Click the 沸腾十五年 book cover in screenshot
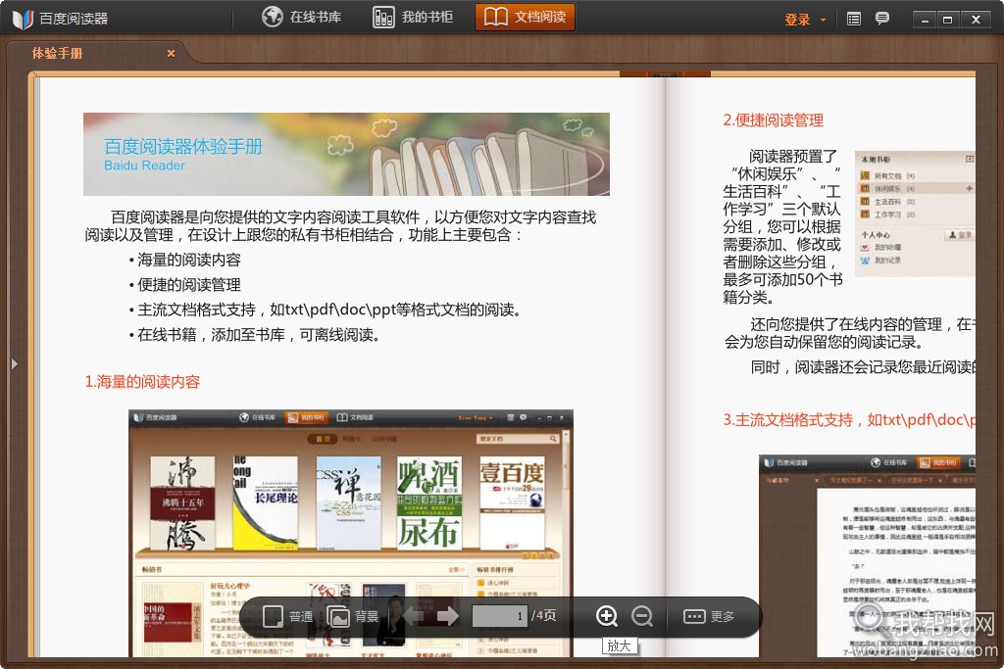 coord(182,503)
